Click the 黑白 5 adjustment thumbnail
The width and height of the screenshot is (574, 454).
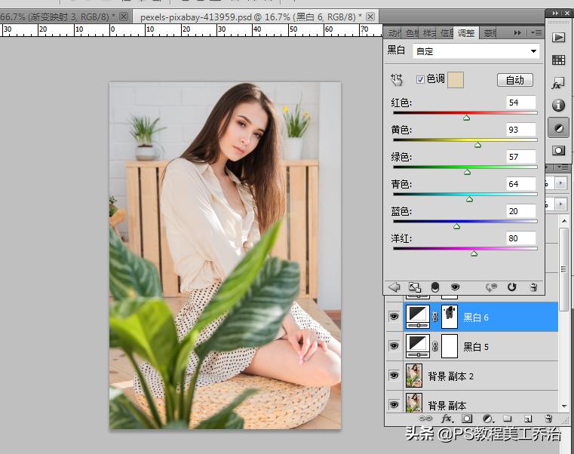(x=418, y=346)
